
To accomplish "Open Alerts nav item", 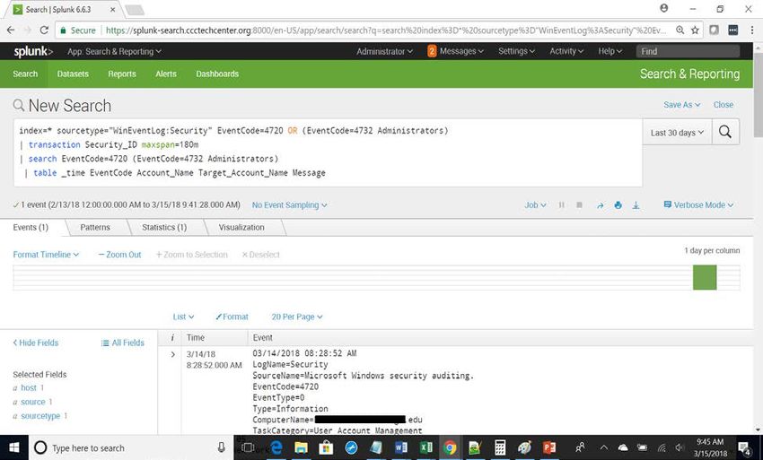I will [166, 74].
